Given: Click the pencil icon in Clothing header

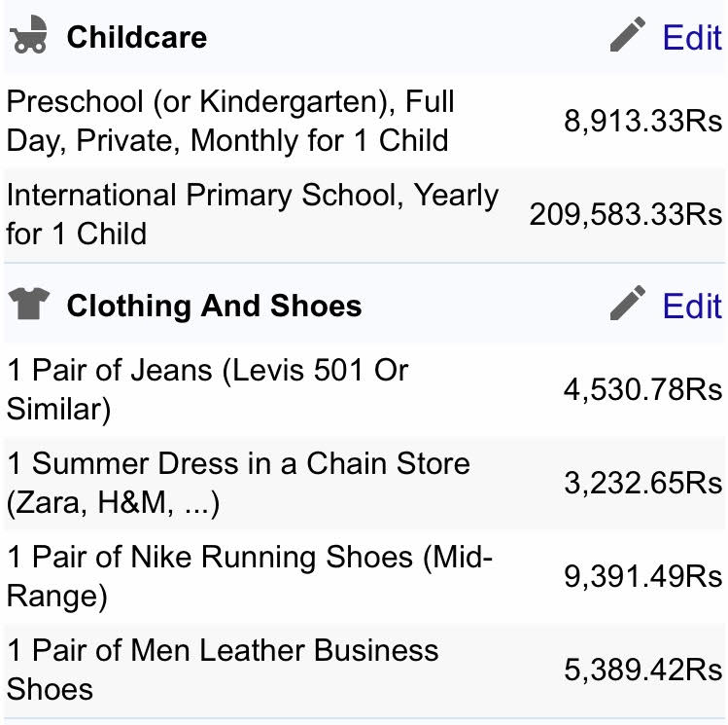Looking at the screenshot, I should 628,305.
